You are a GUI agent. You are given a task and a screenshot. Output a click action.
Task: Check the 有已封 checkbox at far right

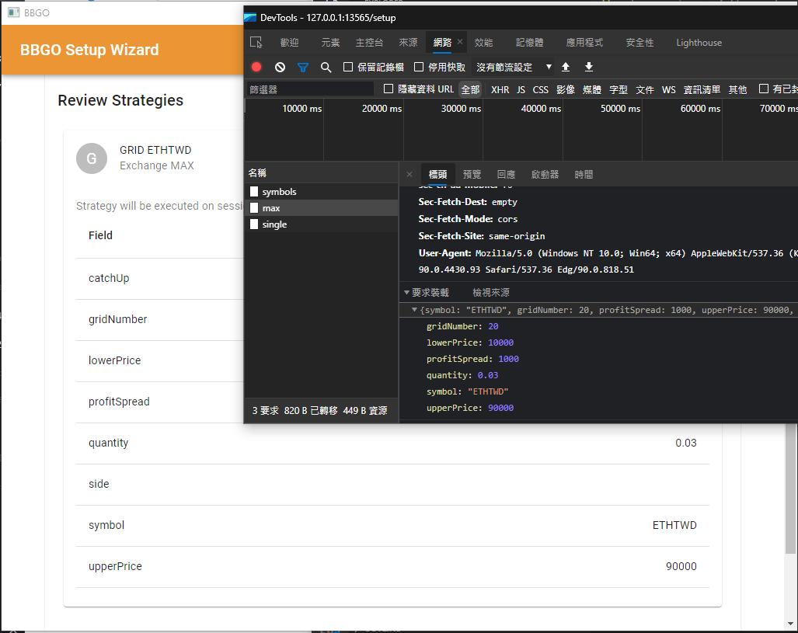(x=763, y=89)
